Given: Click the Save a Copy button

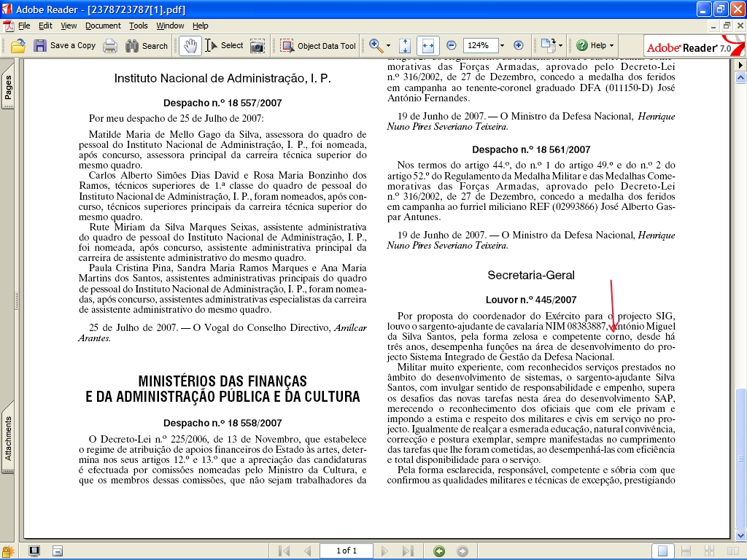Looking at the screenshot, I should (x=65, y=46).
